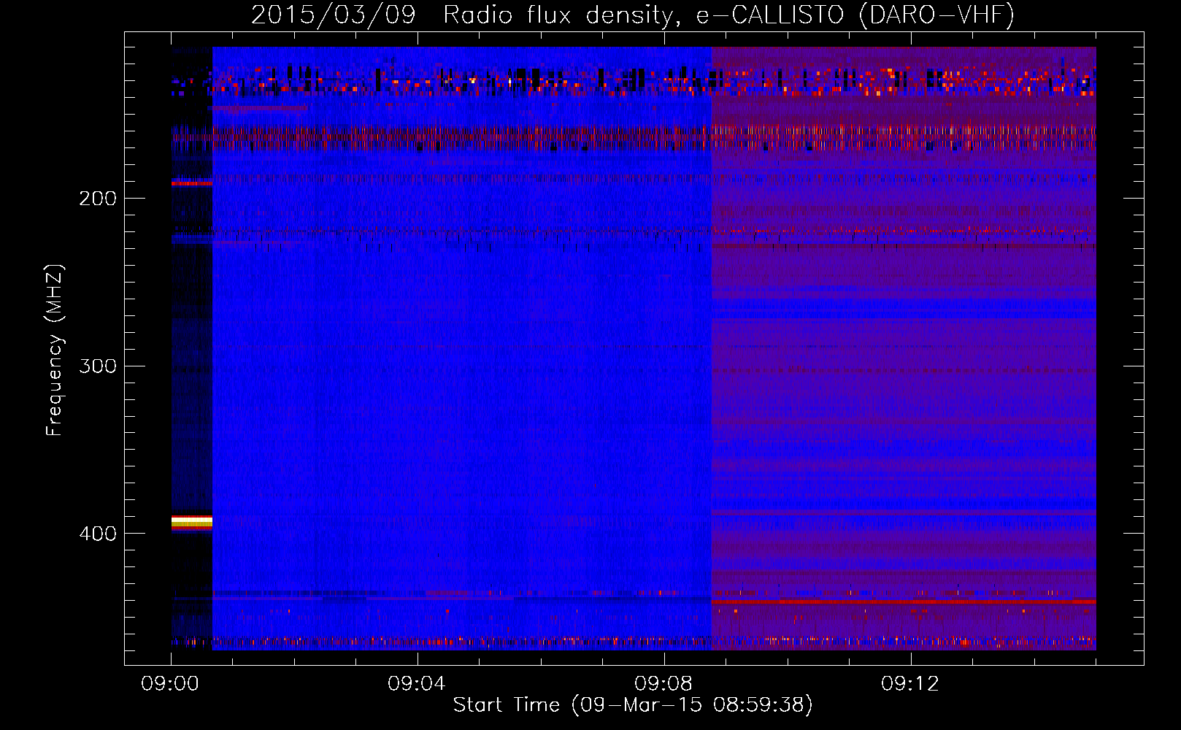
Task: Click the 300 frequency tick label
Action: click(98, 366)
